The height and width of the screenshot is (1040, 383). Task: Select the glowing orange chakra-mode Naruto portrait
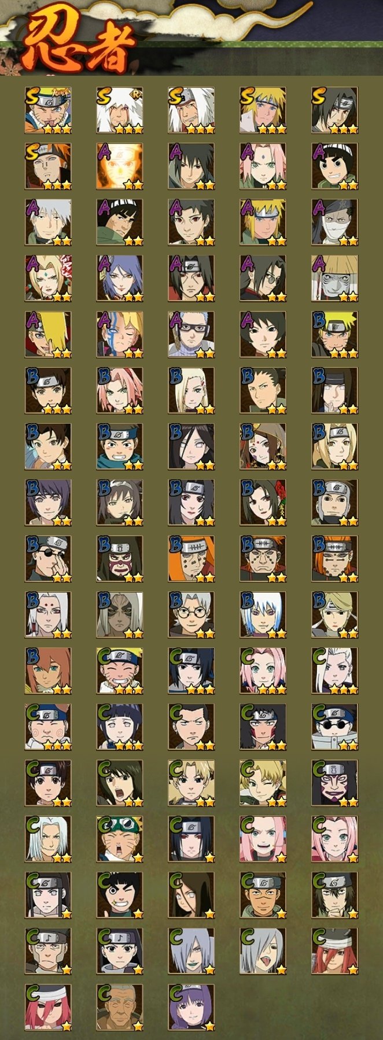(120, 166)
